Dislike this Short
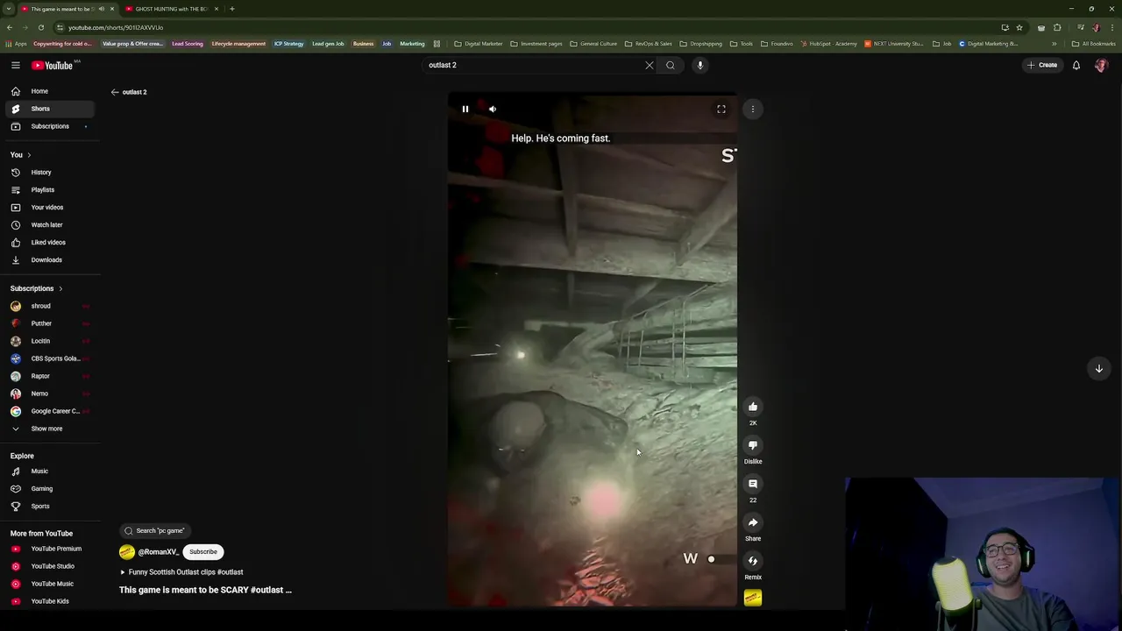 [753, 445]
